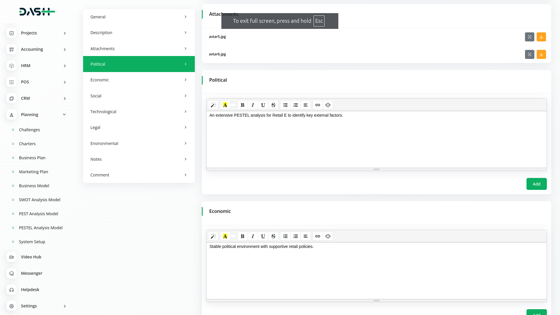Viewport: 560px width, 315px height.
Task: Insert link using Economic editor link icon
Action: (x=318, y=236)
